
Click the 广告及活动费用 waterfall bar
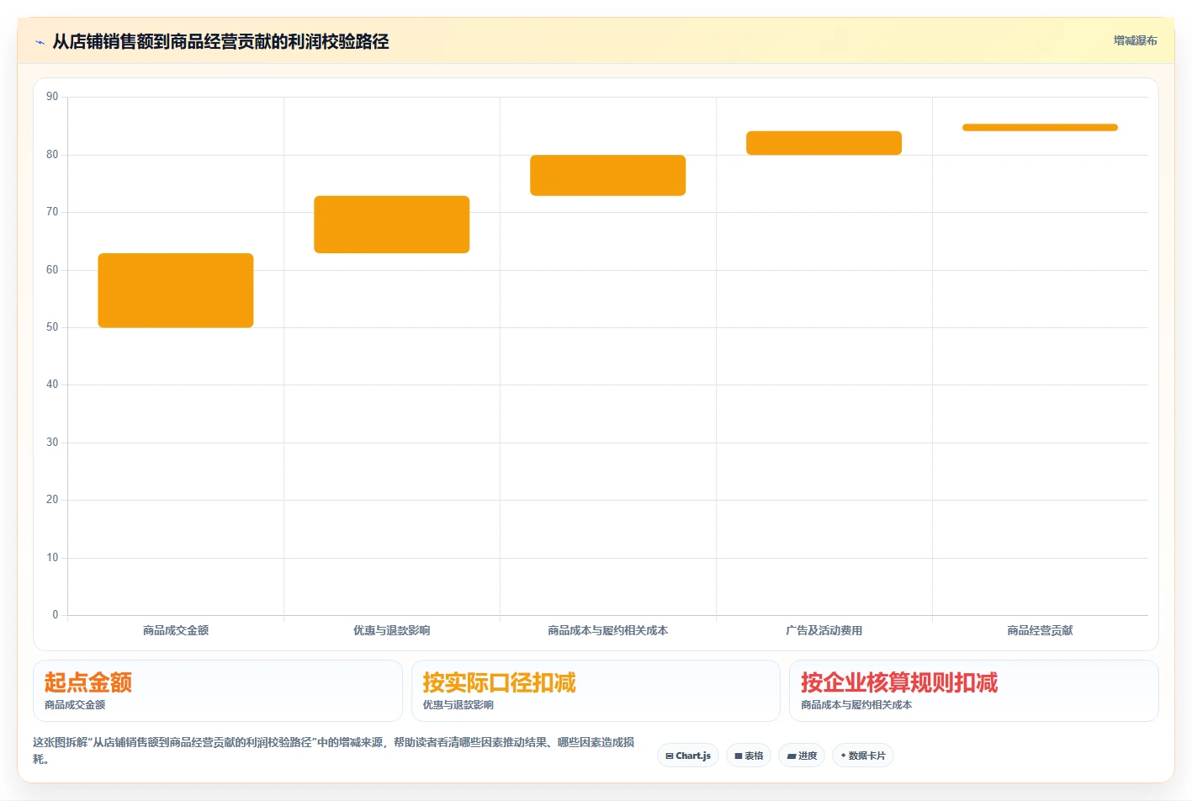tap(824, 143)
